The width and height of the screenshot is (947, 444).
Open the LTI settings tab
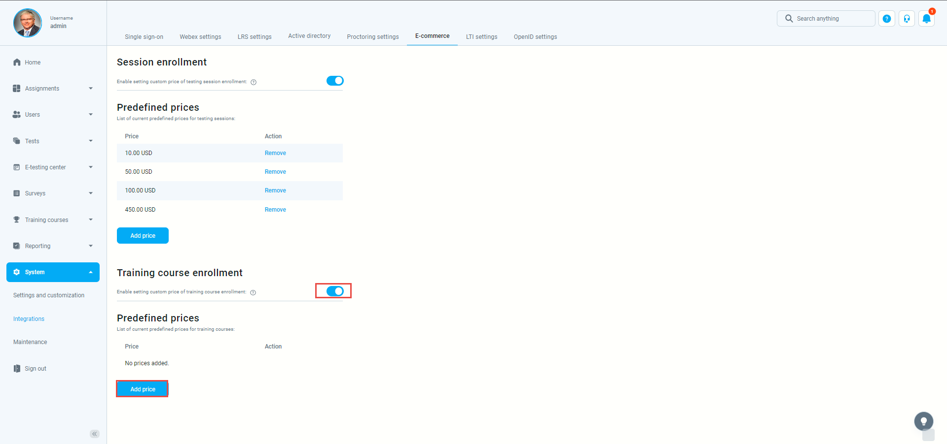[x=481, y=37]
